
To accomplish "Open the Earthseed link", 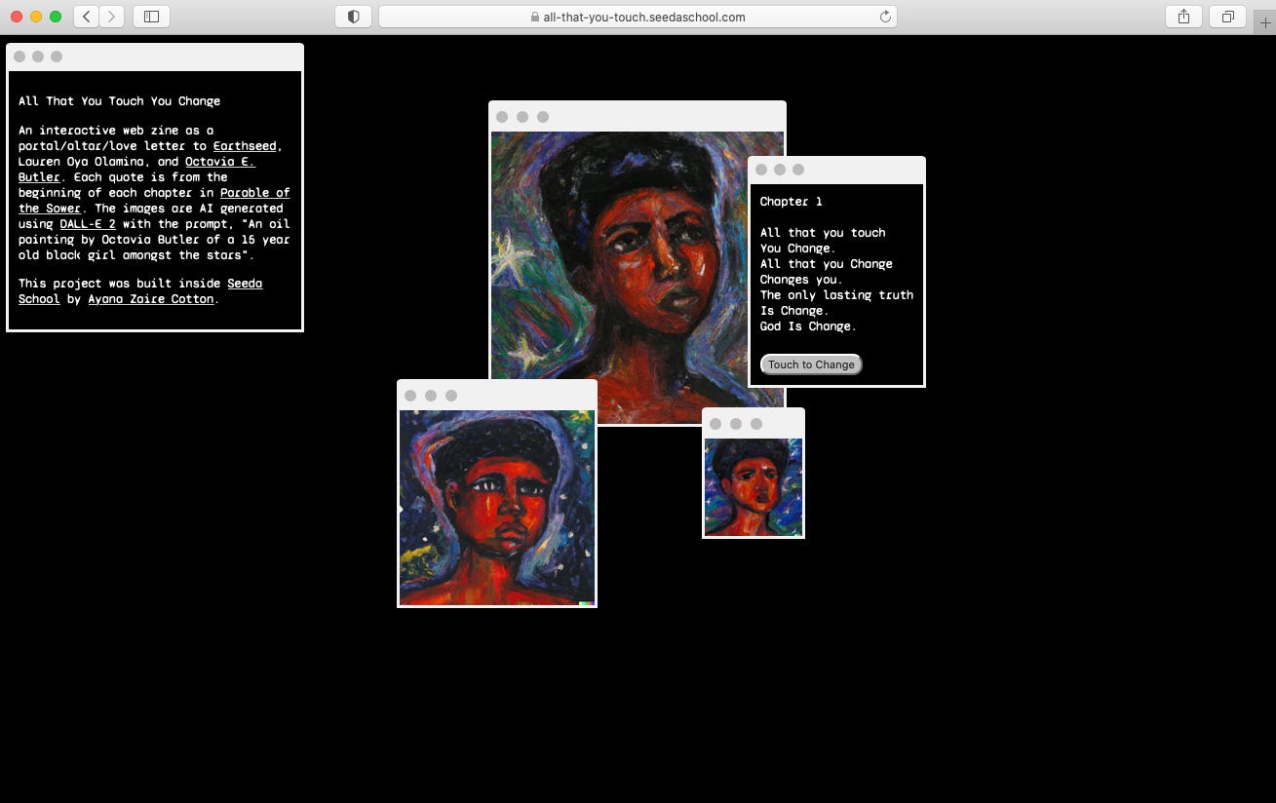I will coord(245,146).
